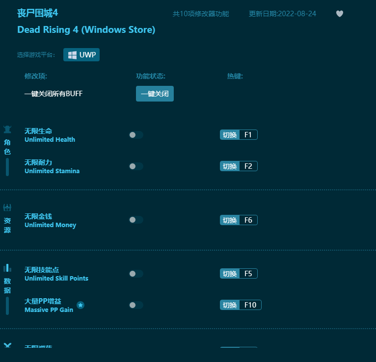Click the F2 hotkey switch button

point(239,166)
